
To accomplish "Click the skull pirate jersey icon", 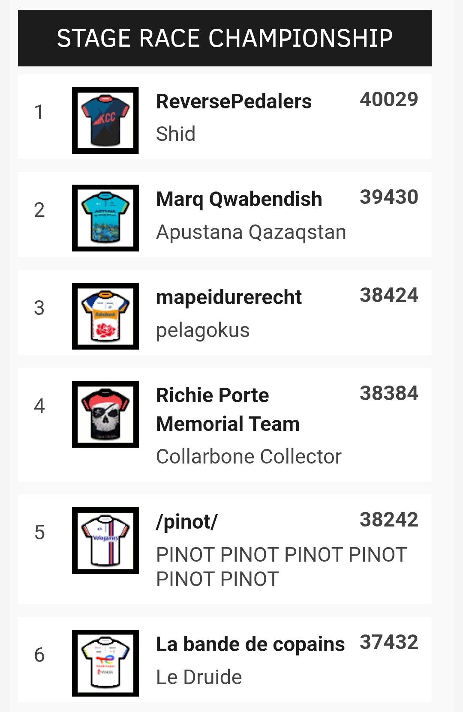I will pyautogui.click(x=105, y=414).
